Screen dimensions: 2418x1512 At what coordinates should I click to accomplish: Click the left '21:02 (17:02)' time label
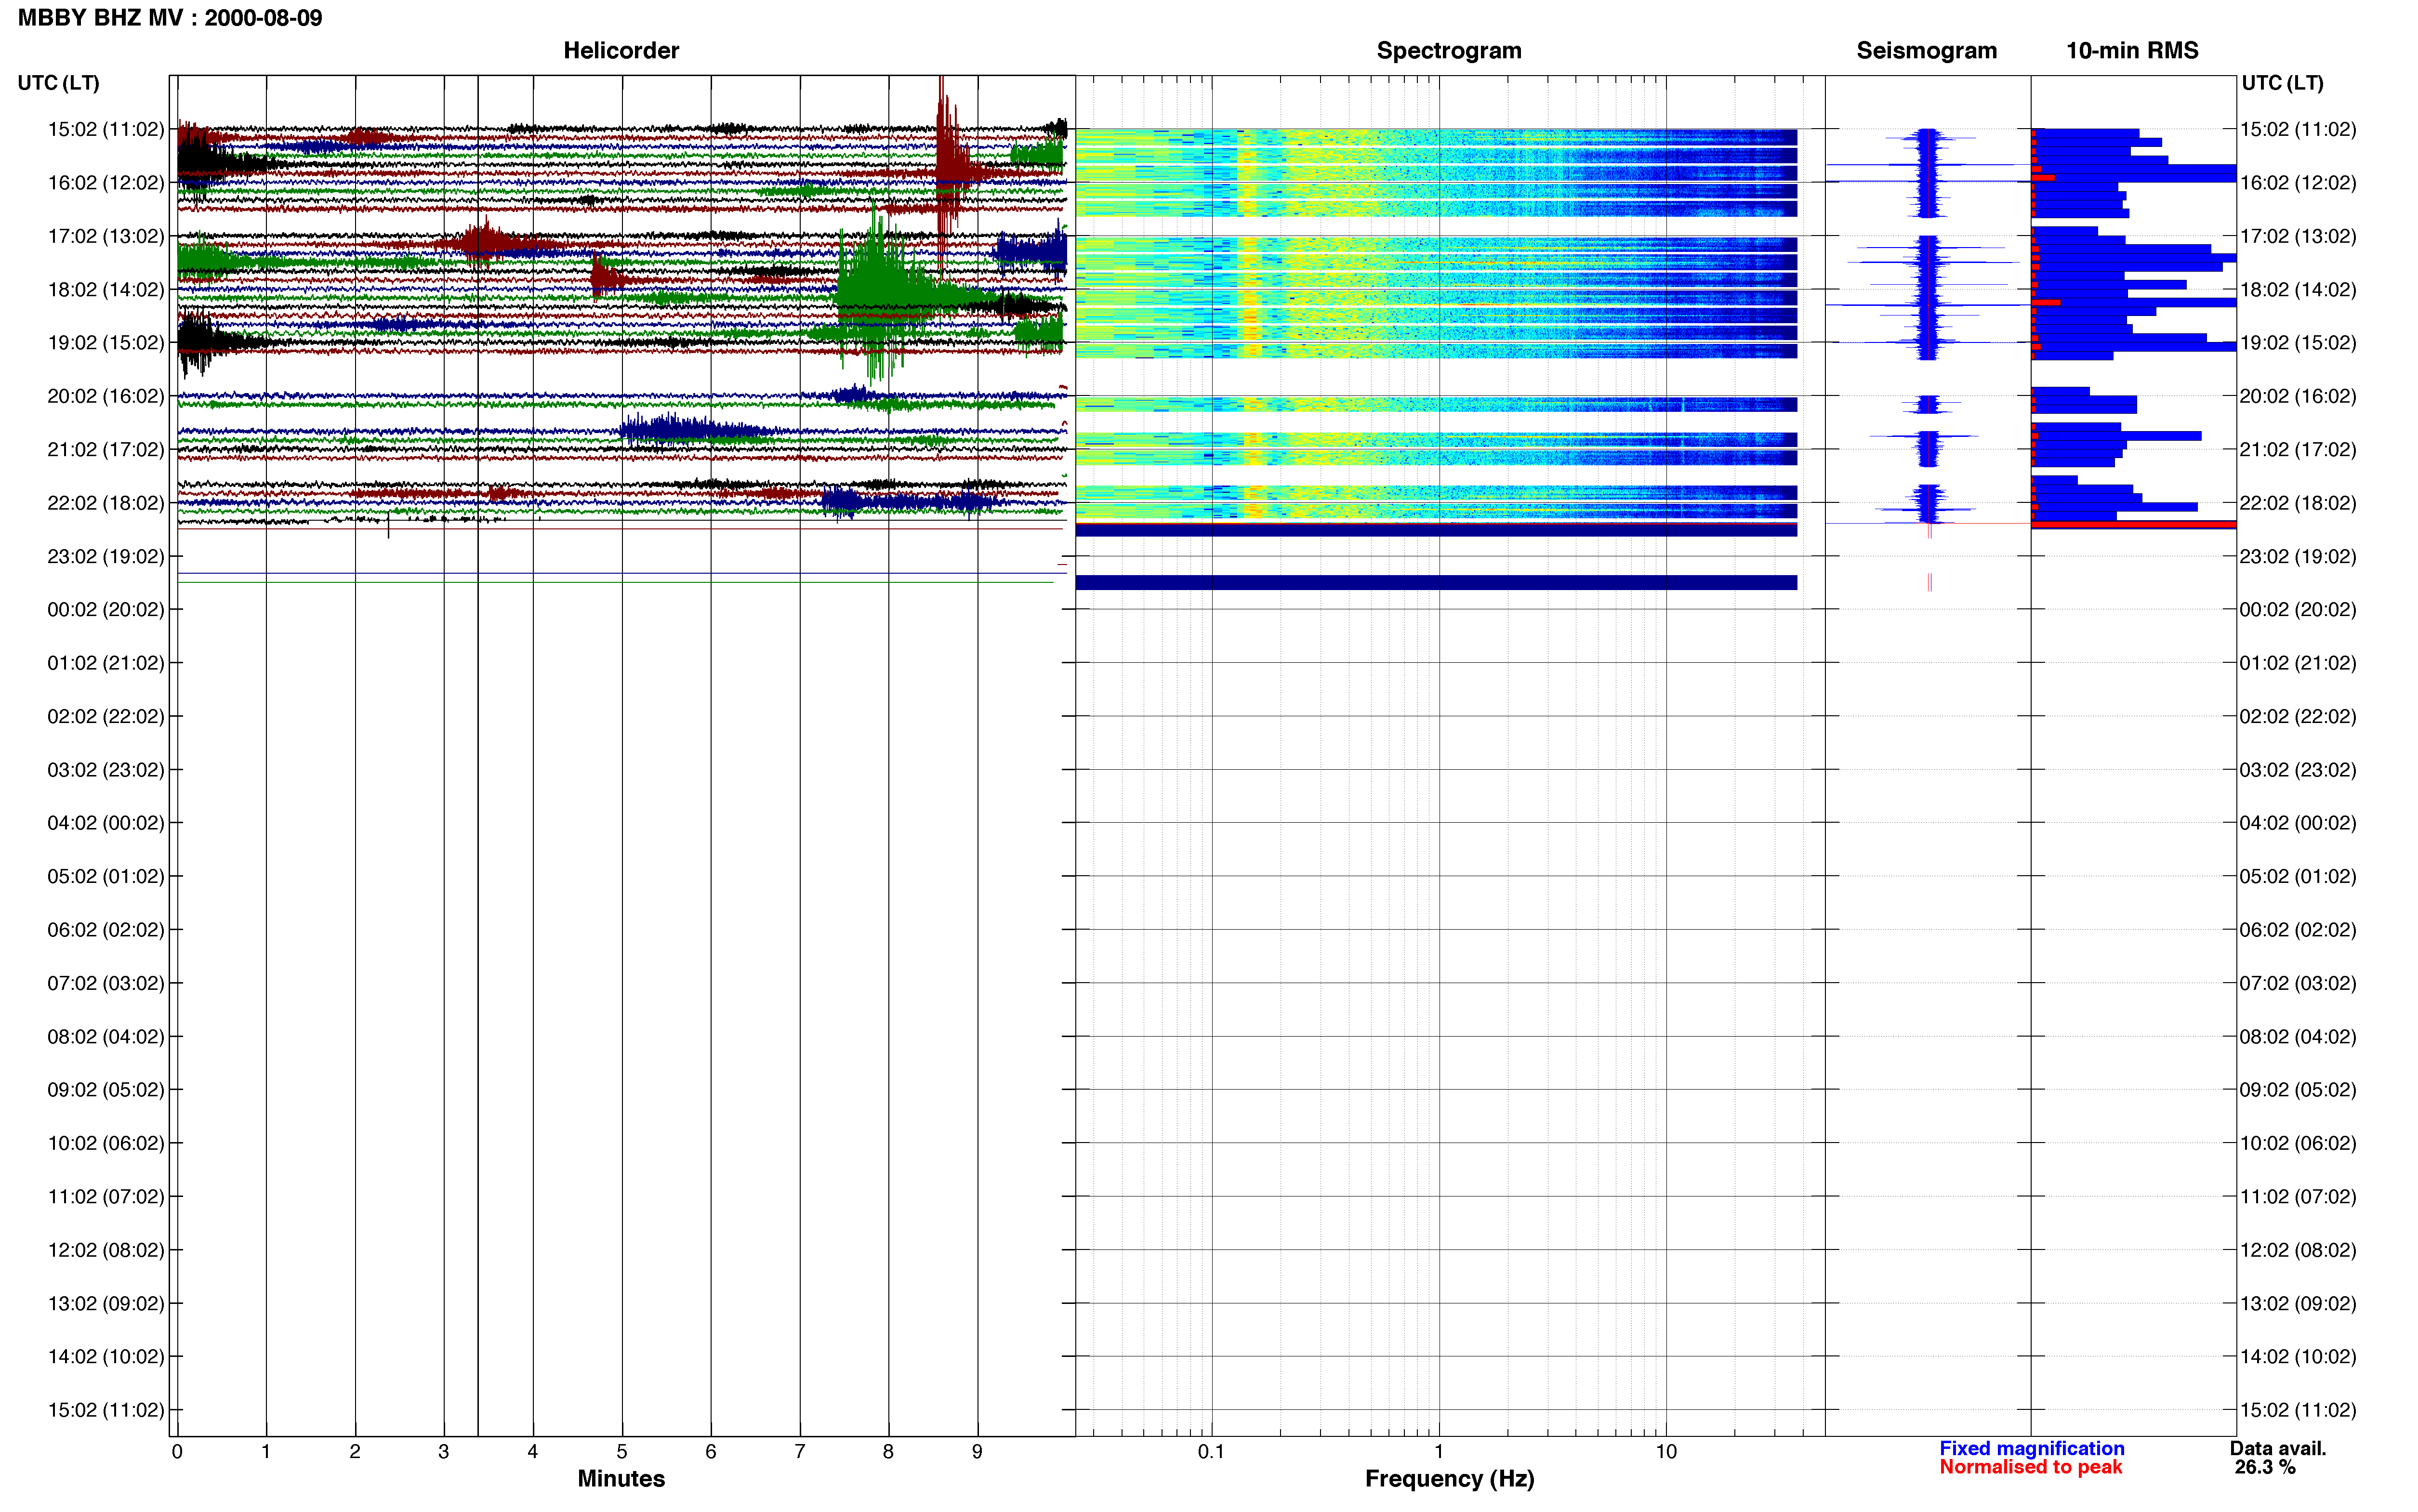[106, 449]
